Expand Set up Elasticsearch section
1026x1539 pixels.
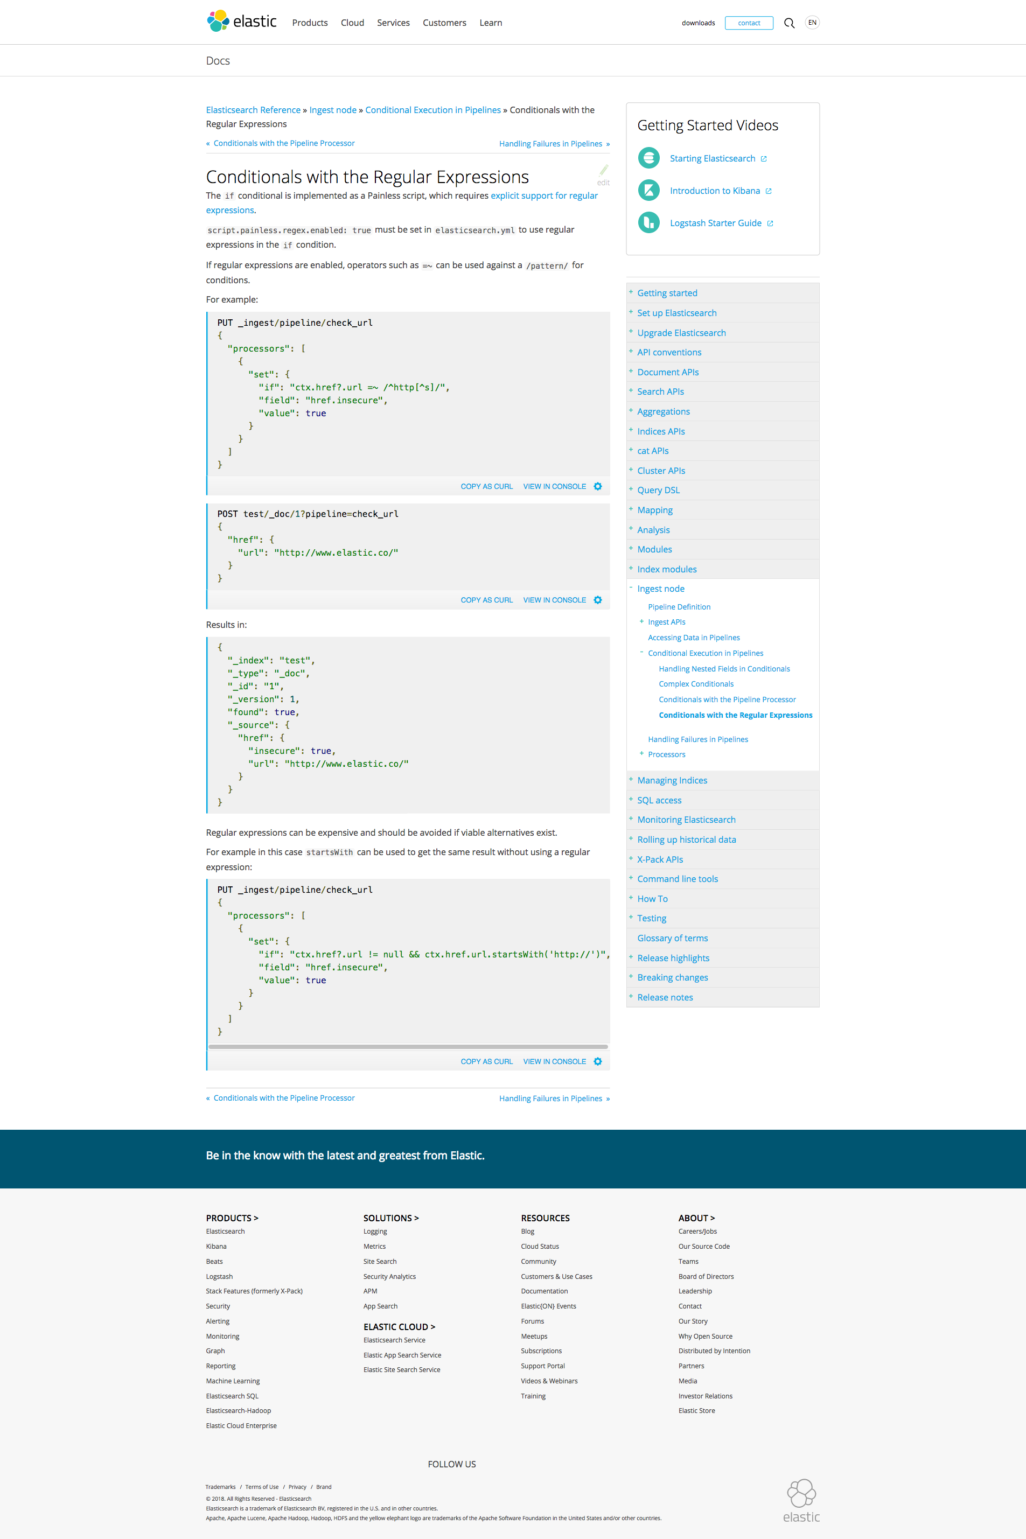pos(631,312)
